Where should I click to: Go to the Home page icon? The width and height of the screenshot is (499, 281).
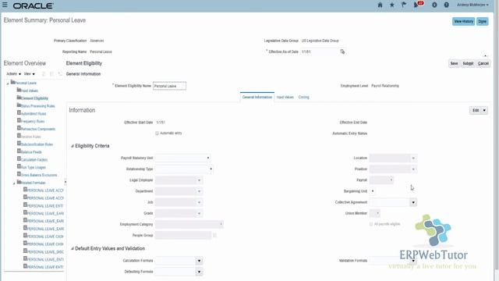click(x=380, y=5)
